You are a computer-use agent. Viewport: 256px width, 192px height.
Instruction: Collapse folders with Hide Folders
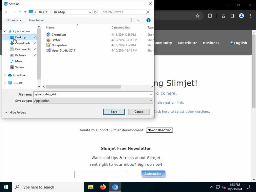(x=15, y=112)
